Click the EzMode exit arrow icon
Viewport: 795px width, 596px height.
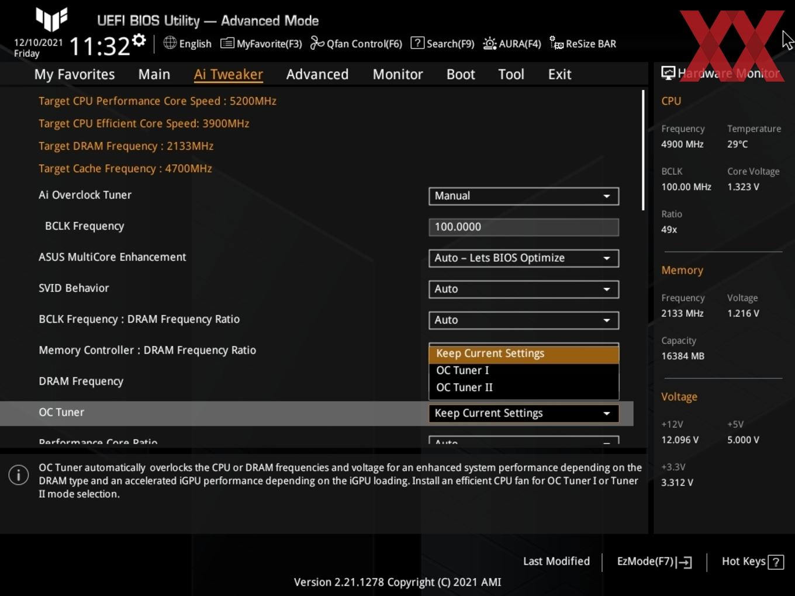[x=684, y=562]
